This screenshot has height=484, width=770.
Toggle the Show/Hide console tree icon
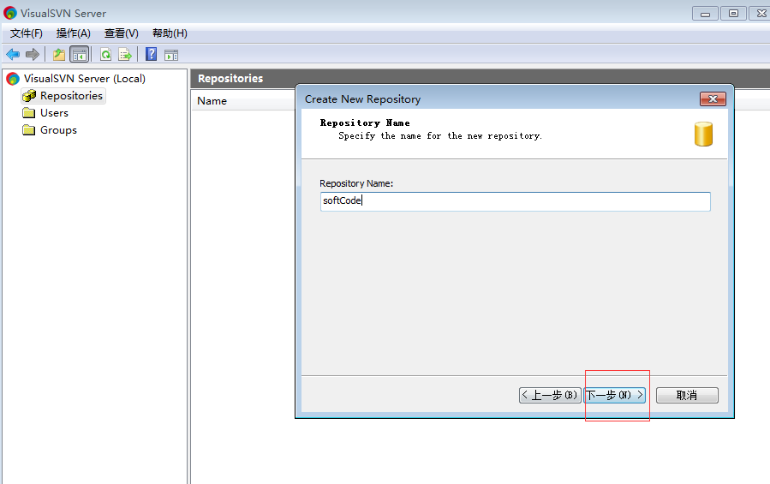[79, 55]
